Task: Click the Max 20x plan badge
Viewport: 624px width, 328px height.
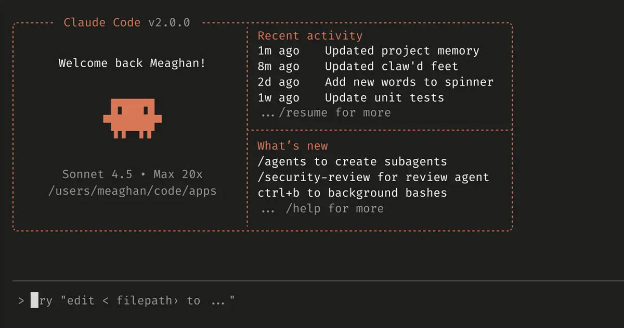Action: click(x=179, y=174)
